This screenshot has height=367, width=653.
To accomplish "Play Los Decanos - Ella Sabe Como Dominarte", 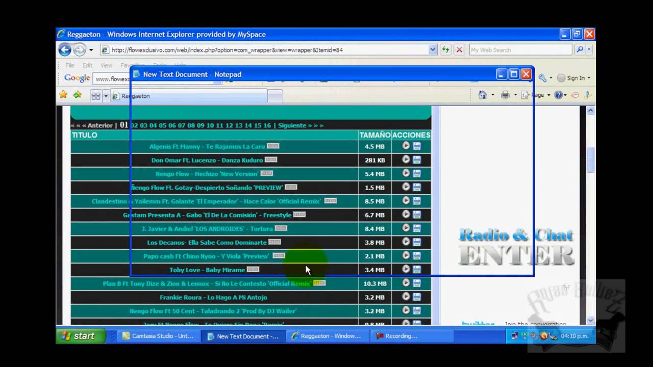I will 406,242.
